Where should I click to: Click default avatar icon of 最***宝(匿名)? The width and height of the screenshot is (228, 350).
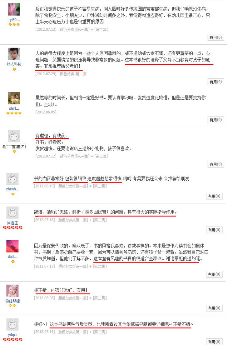pyautogui.click(x=14, y=136)
